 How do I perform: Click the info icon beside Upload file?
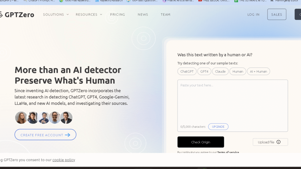tap(278, 142)
